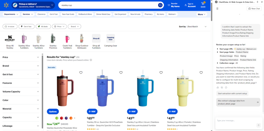Expand the Departments menu
Screen dimensions: 264x131
tap(11, 14)
